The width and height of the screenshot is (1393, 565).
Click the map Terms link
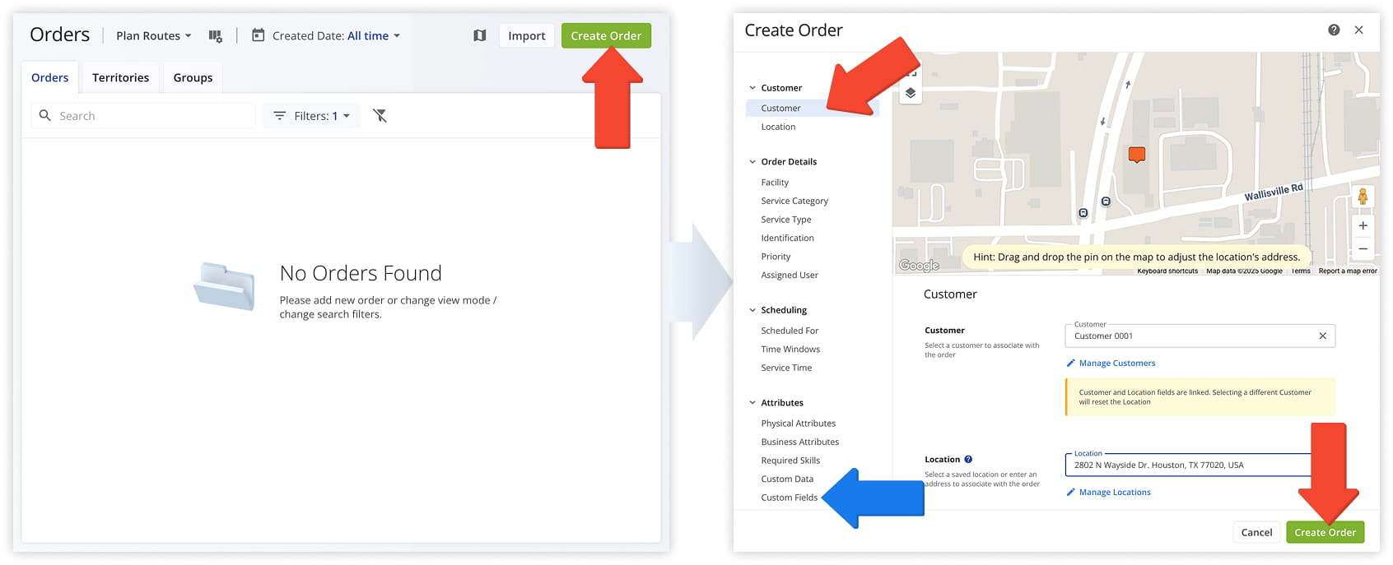point(1301,271)
